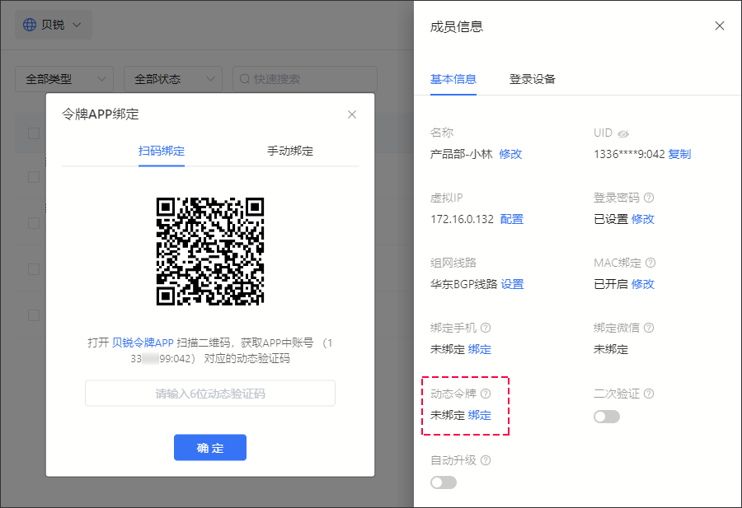Switch to the 扫码绑定 tab
Image resolution: width=742 pixels, height=508 pixels.
162,151
